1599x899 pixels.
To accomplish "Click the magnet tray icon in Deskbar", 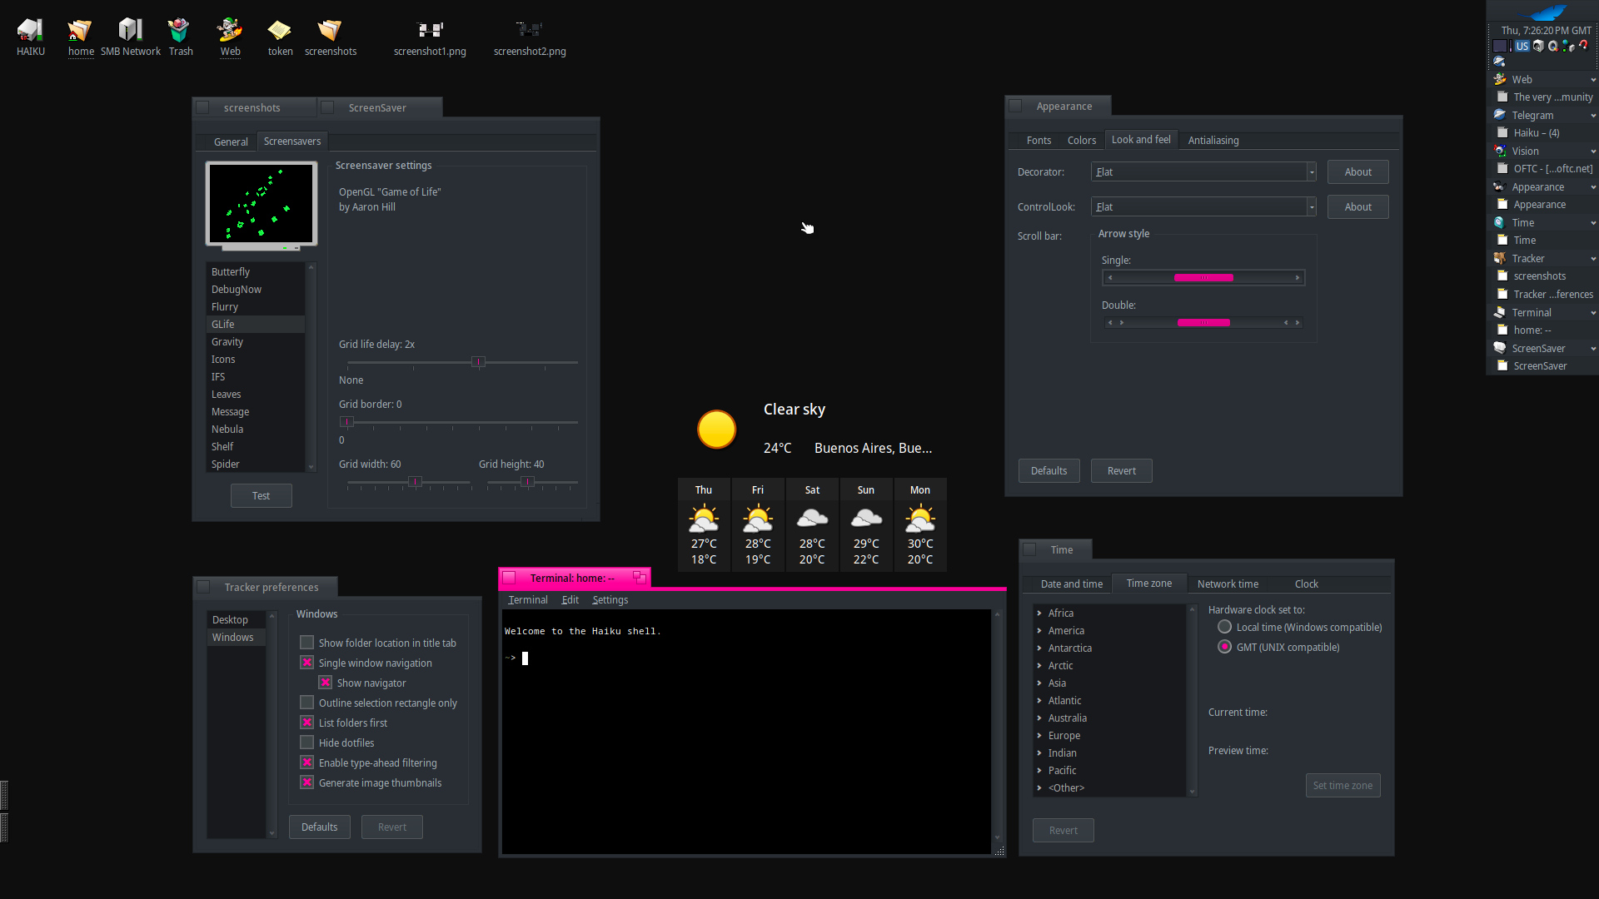I will (x=1584, y=45).
